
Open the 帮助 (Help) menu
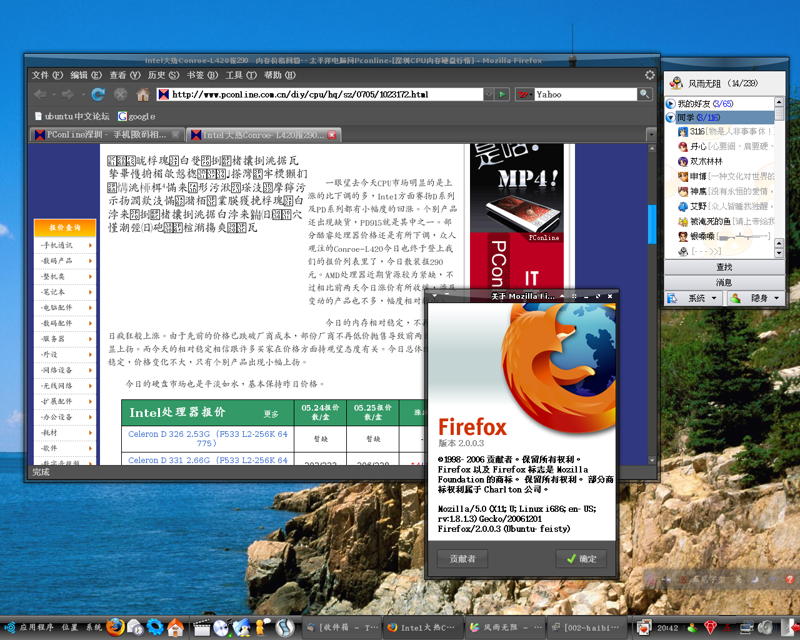coord(280,75)
